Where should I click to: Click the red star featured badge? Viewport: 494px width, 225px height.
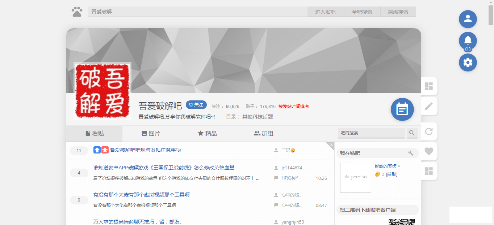pos(105,150)
